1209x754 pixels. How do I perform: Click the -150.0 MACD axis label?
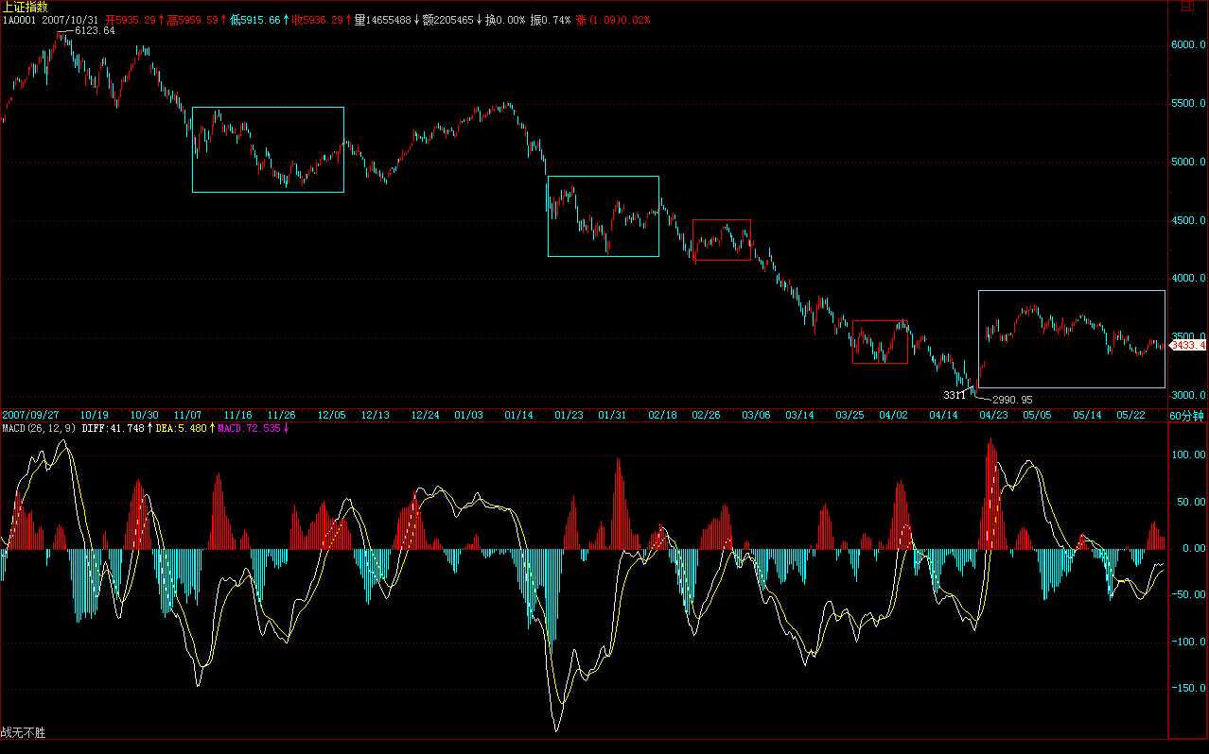[x=1189, y=689]
